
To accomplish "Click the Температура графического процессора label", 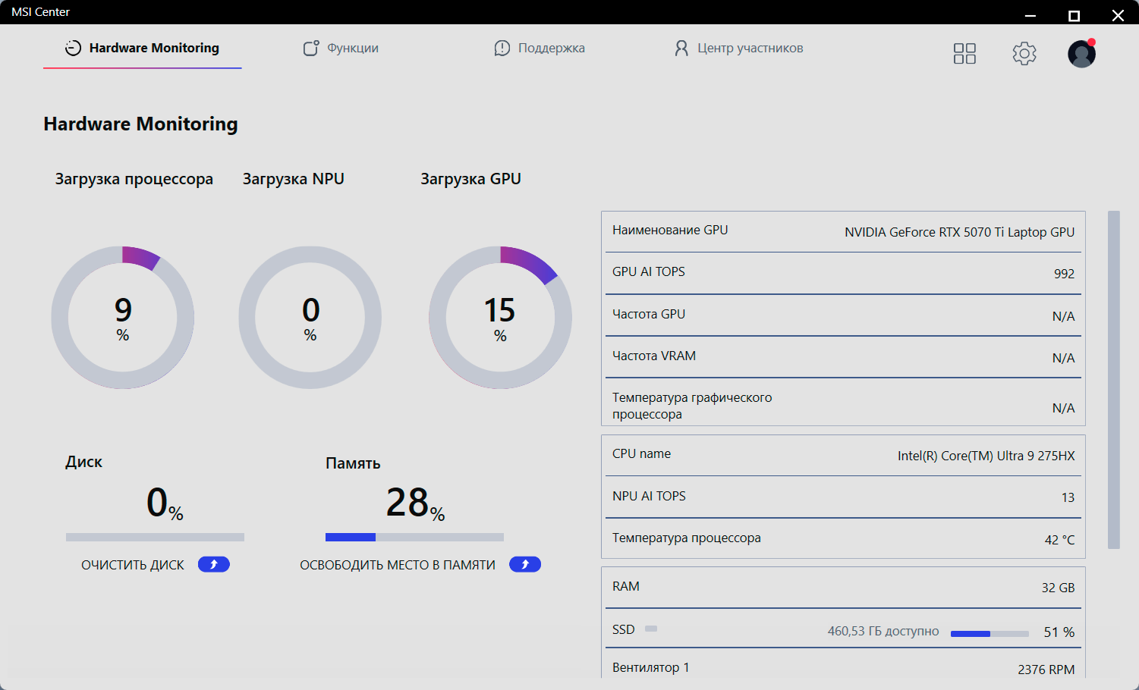I will point(692,406).
